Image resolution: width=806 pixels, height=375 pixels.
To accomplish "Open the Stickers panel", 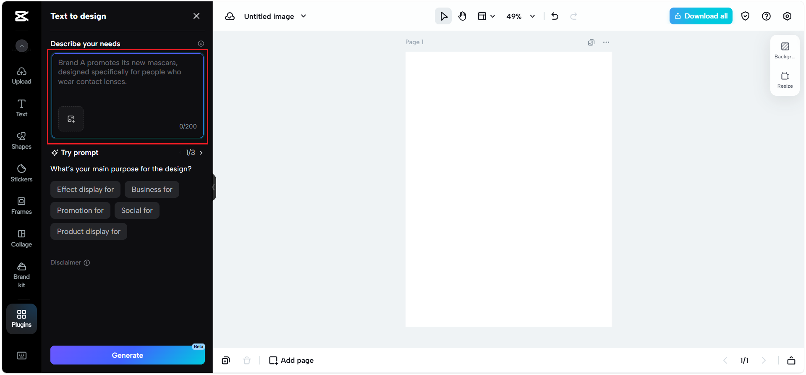I will click(21, 173).
